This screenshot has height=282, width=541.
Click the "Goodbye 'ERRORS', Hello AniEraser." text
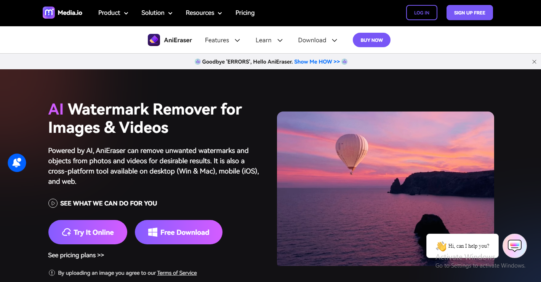[248, 62]
